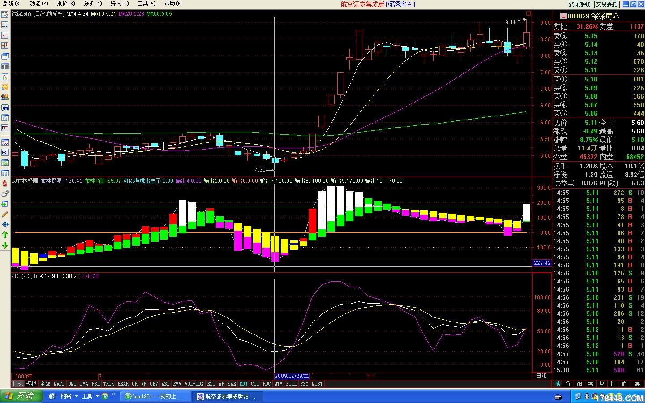645x403 pixels.
Task: Click the 2009/09/29 date marker
Action: [292, 376]
